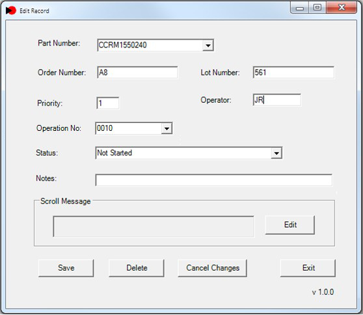Viewport: 363px width, 315px height.
Task: Click the Edit Record app icon in title bar
Action: click(x=10, y=10)
